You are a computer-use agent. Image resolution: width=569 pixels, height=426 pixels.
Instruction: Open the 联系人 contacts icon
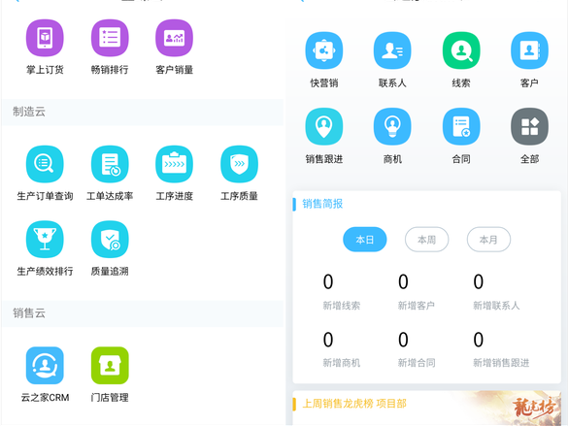click(x=392, y=50)
